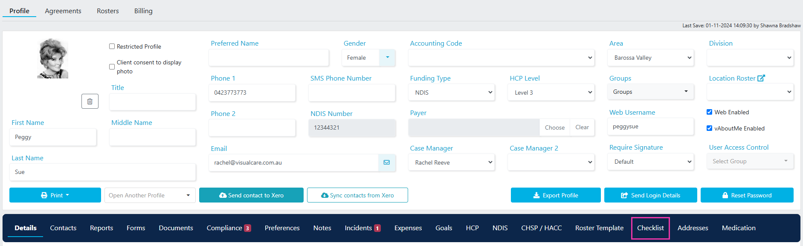Open the Roster Template tab
Viewport: 803px width, 246px height.
click(x=599, y=228)
